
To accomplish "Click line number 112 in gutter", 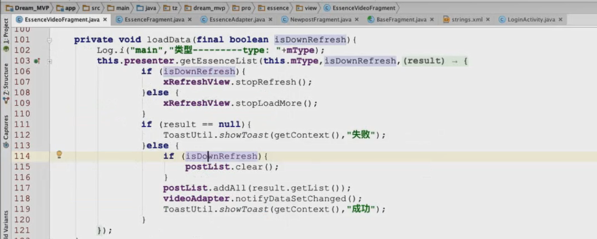I will (22, 135).
